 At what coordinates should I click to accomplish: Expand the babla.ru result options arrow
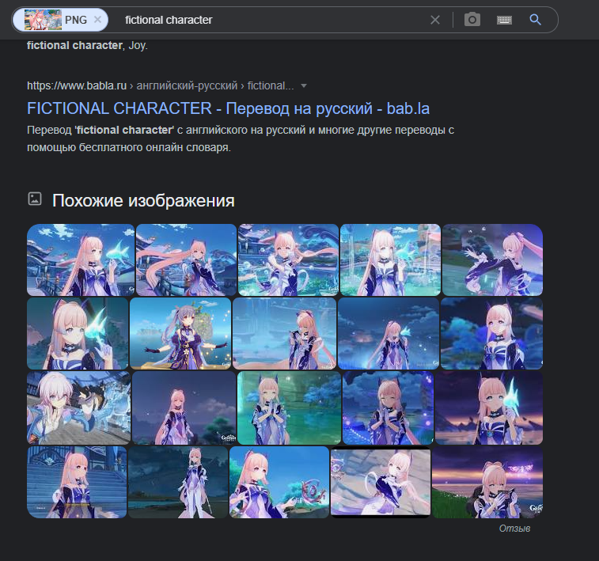pyautogui.click(x=304, y=85)
